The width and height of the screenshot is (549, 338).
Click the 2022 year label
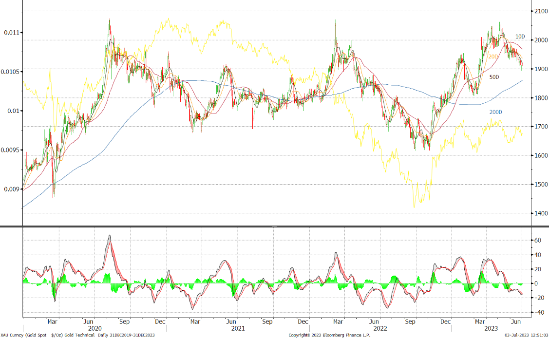click(x=380, y=329)
